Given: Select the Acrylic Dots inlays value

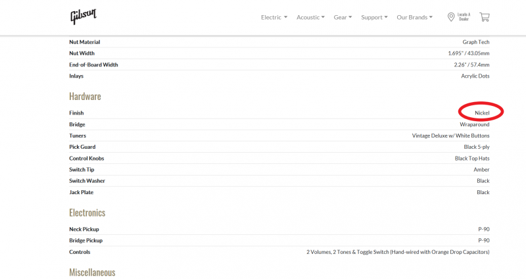Looking at the screenshot, I should point(475,76).
